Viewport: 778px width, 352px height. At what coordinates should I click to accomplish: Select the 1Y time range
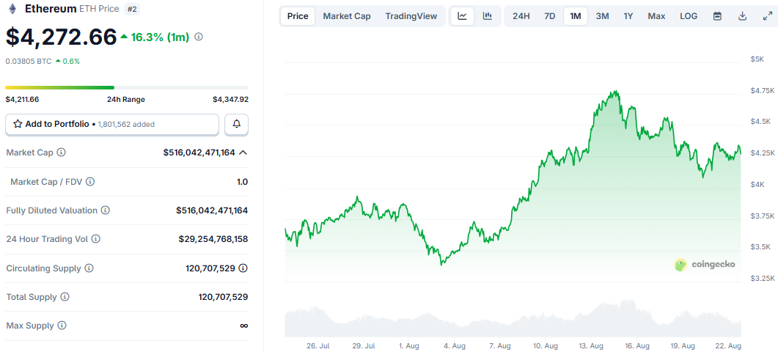click(x=628, y=16)
